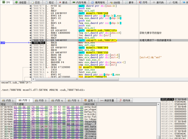
Task: Switch to the 日志 log tab
Action: (x=35, y=2)
